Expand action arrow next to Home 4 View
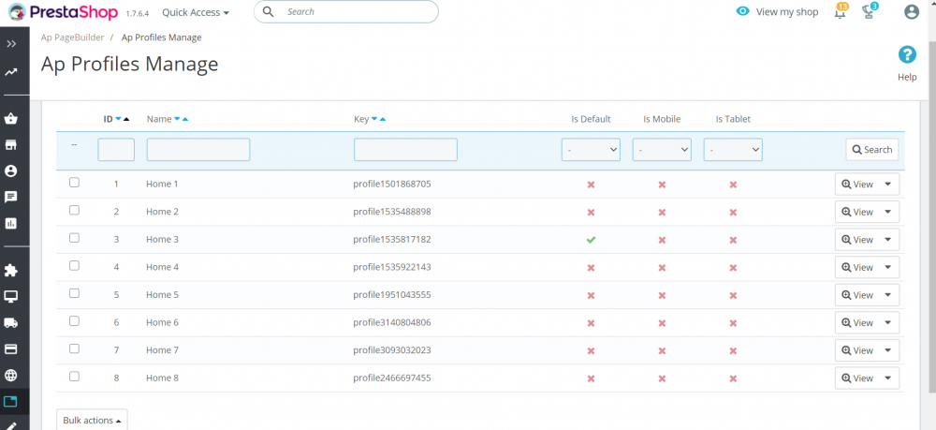This screenshot has height=430, width=936. tap(888, 268)
